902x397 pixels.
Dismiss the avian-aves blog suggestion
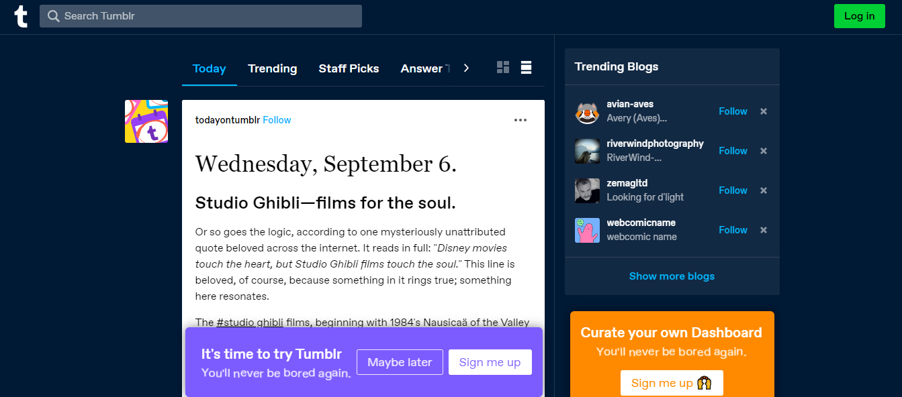click(x=764, y=111)
